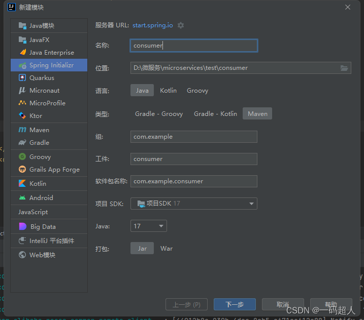Select the Micronaut list entry

(49, 90)
